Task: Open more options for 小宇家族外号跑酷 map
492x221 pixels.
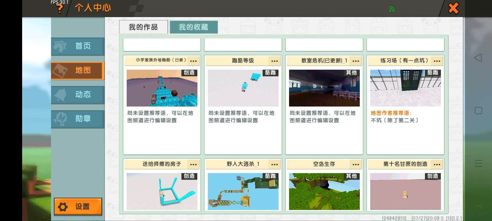Action: click(193, 61)
